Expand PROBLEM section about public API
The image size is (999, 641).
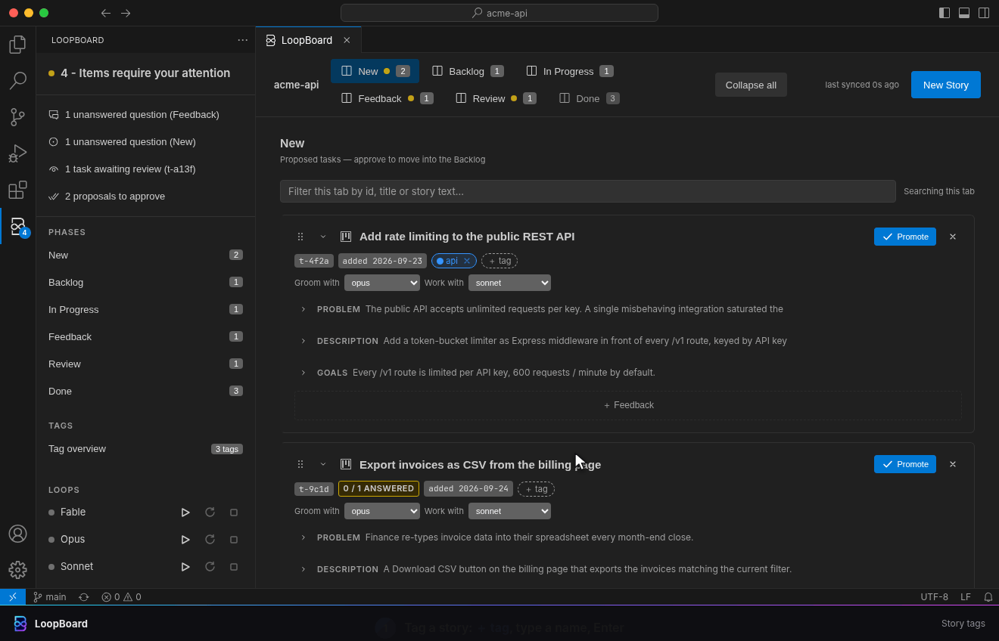pyautogui.click(x=303, y=309)
